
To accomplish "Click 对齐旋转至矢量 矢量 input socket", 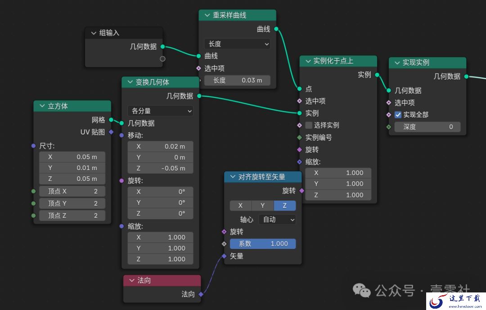I will [x=224, y=256].
